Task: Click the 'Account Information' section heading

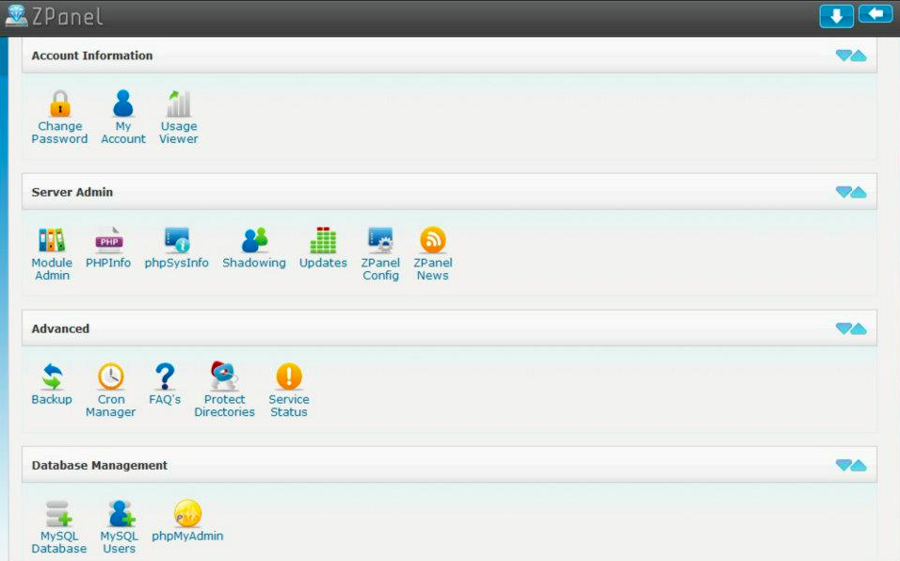Action: tap(92, 56)
